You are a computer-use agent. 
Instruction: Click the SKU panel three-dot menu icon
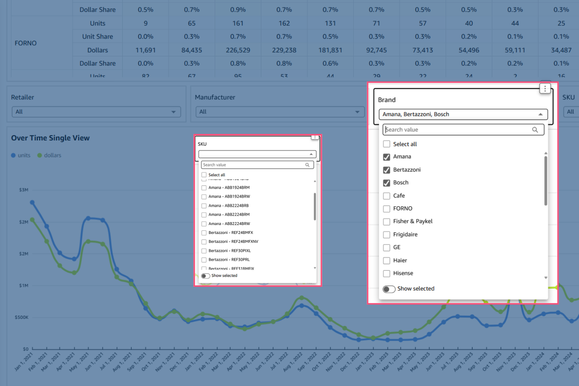315,137
